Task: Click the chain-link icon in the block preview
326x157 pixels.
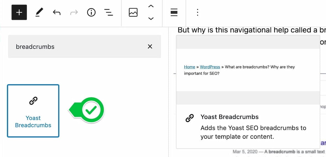Action: coord(189,118)
